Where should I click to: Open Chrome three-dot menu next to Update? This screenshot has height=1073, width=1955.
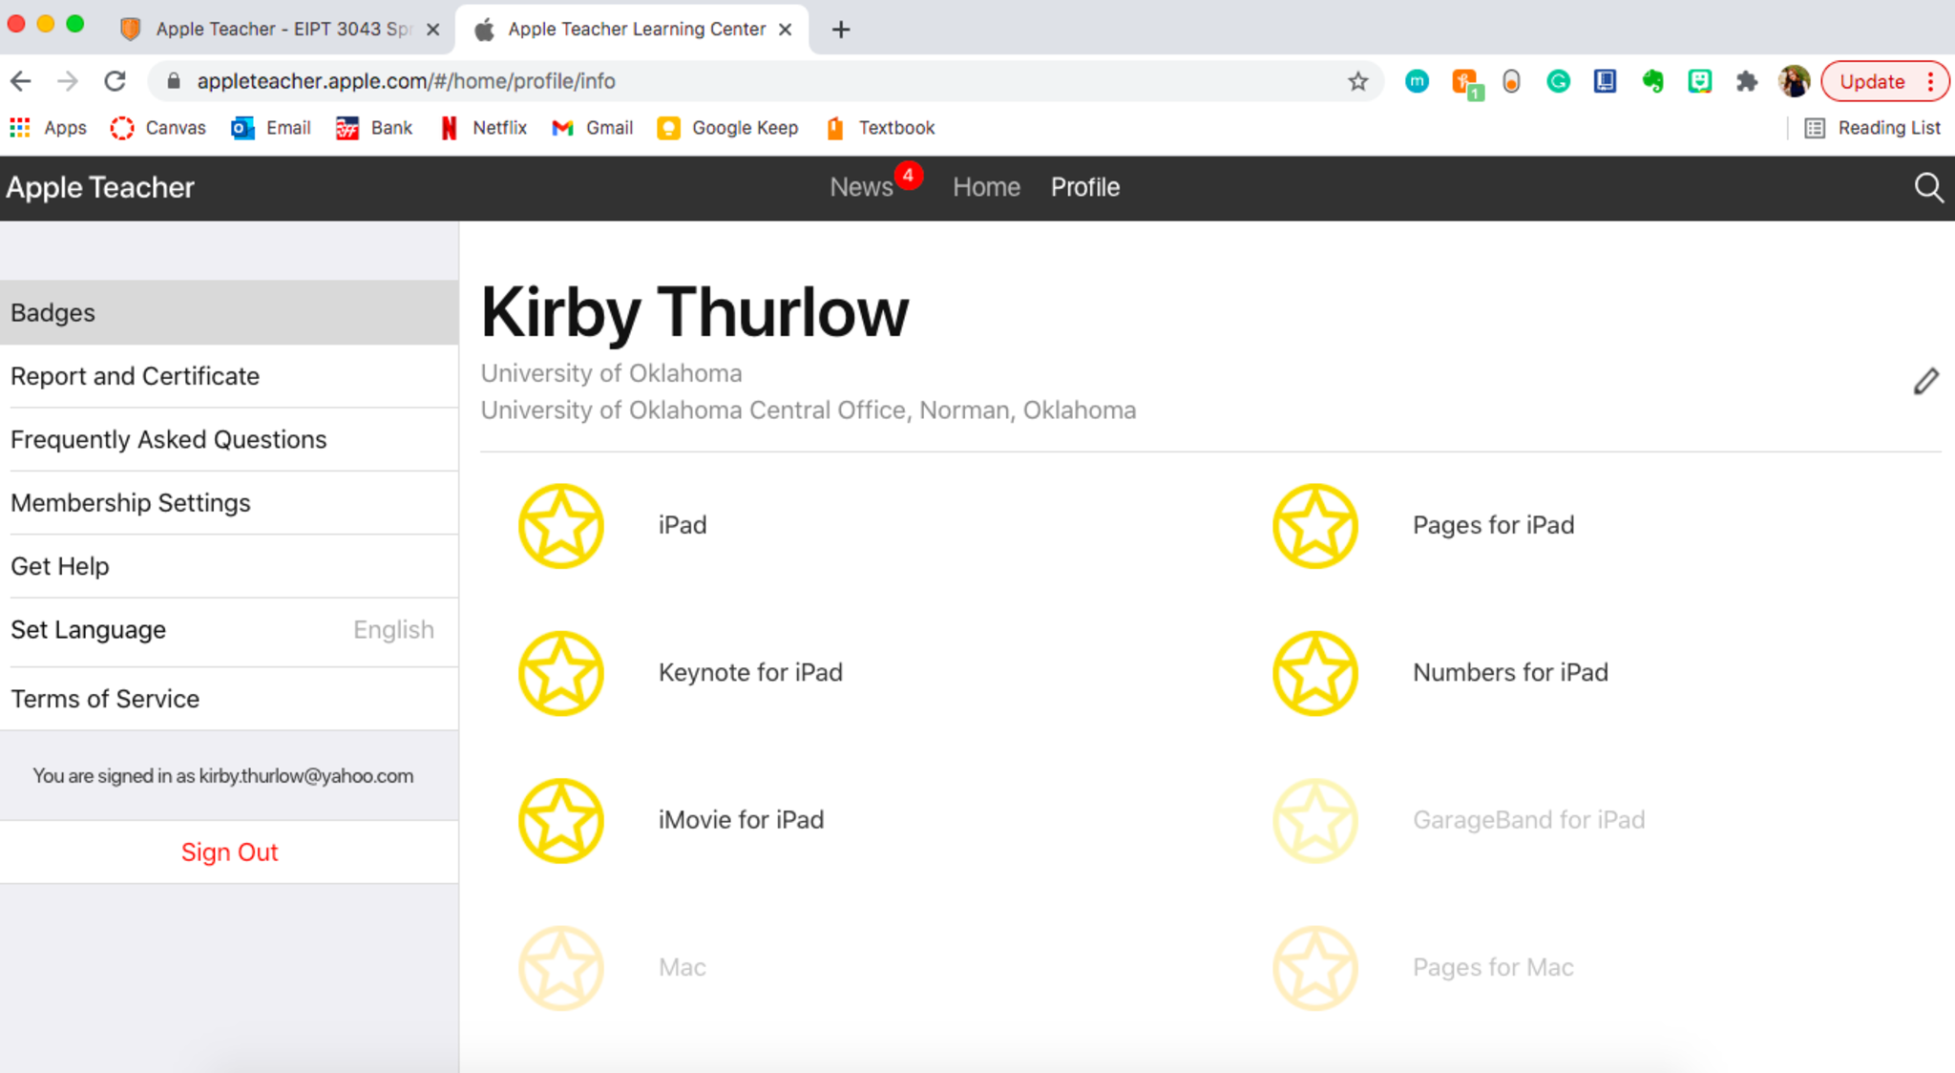[x=1930, y=81]
